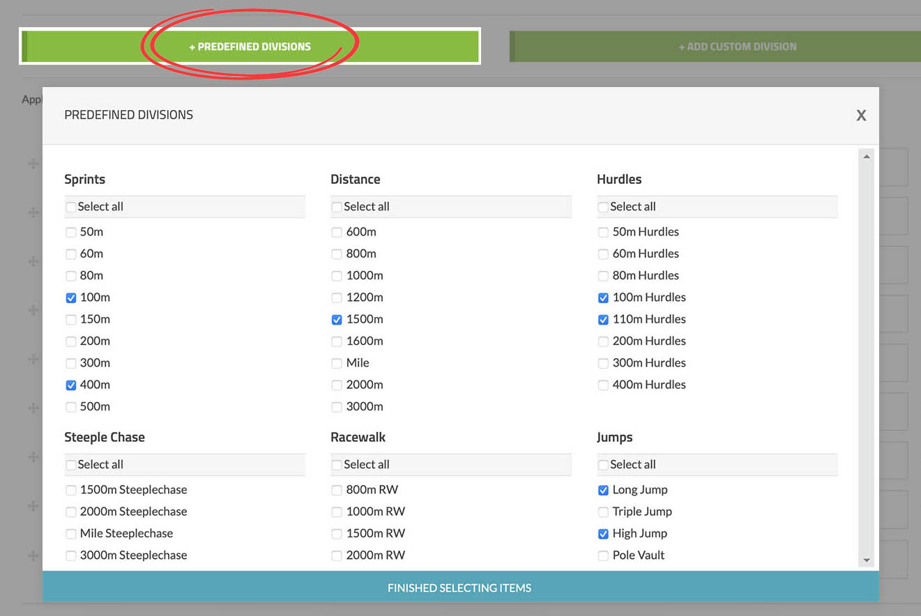The width and height of the screenshot is (921, 616).
Task: Uncheck the 100m sprint checkbox
Action: point(71,298)
